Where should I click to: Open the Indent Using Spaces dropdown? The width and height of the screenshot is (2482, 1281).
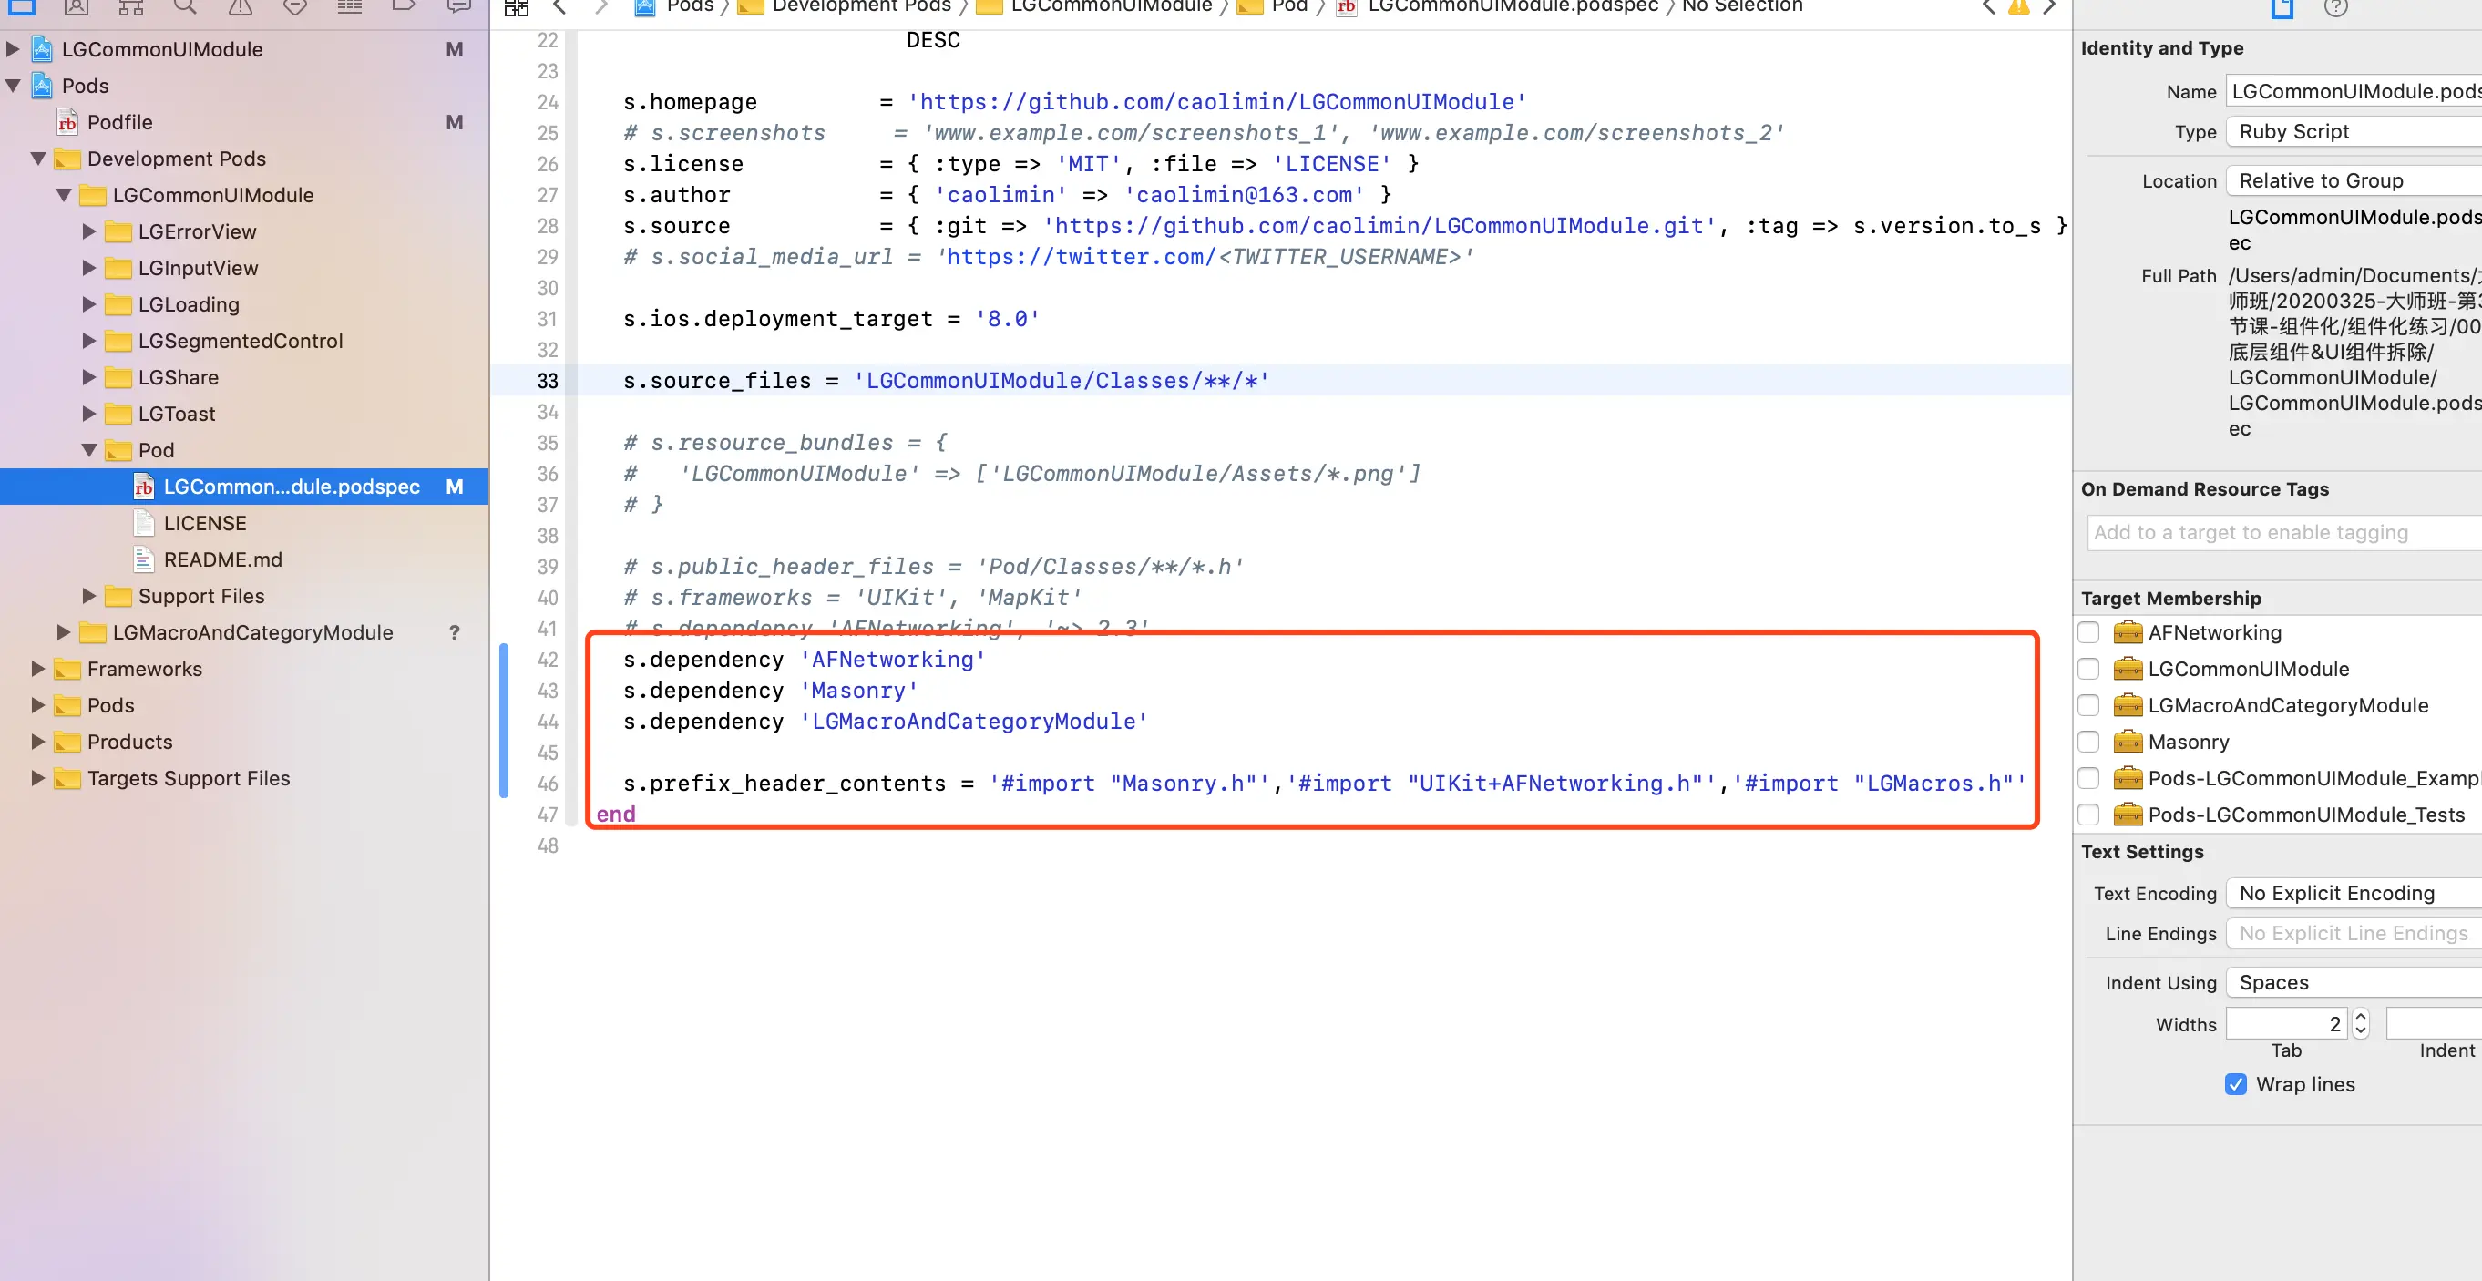(2351, 982)
